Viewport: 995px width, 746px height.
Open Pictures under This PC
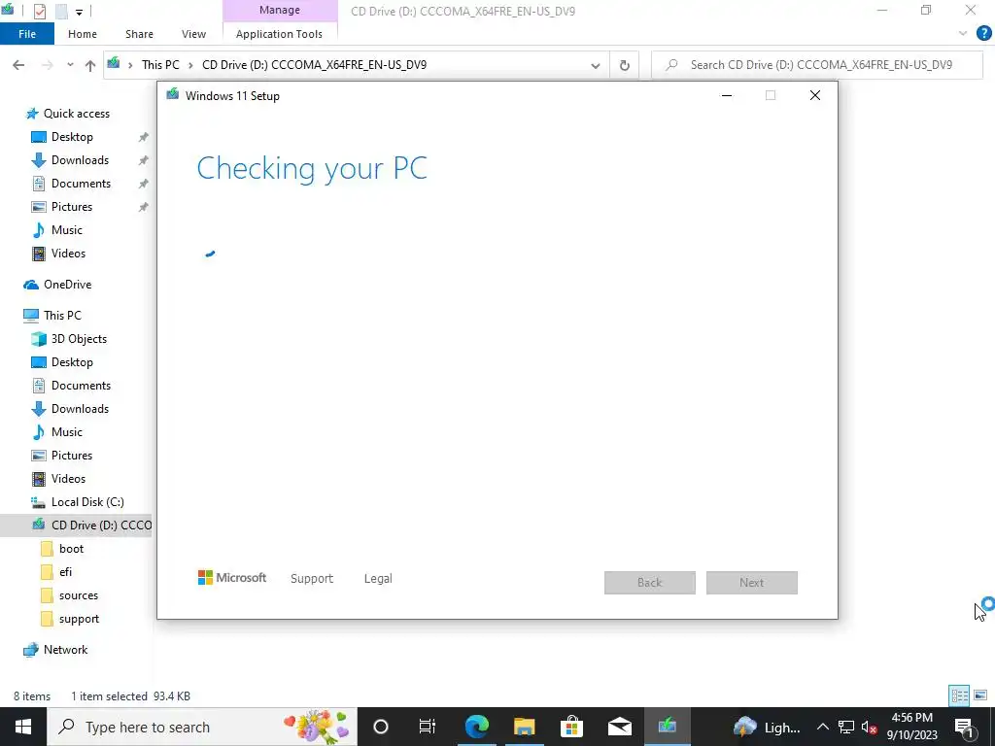tap(72, 456)
